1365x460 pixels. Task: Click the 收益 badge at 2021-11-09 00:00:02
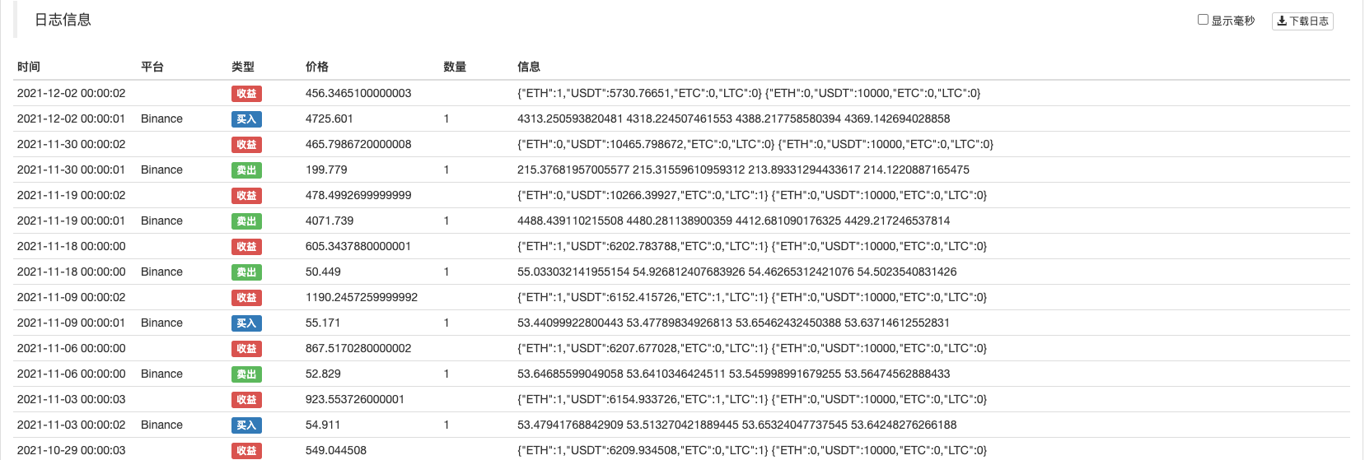click(246, 298)
